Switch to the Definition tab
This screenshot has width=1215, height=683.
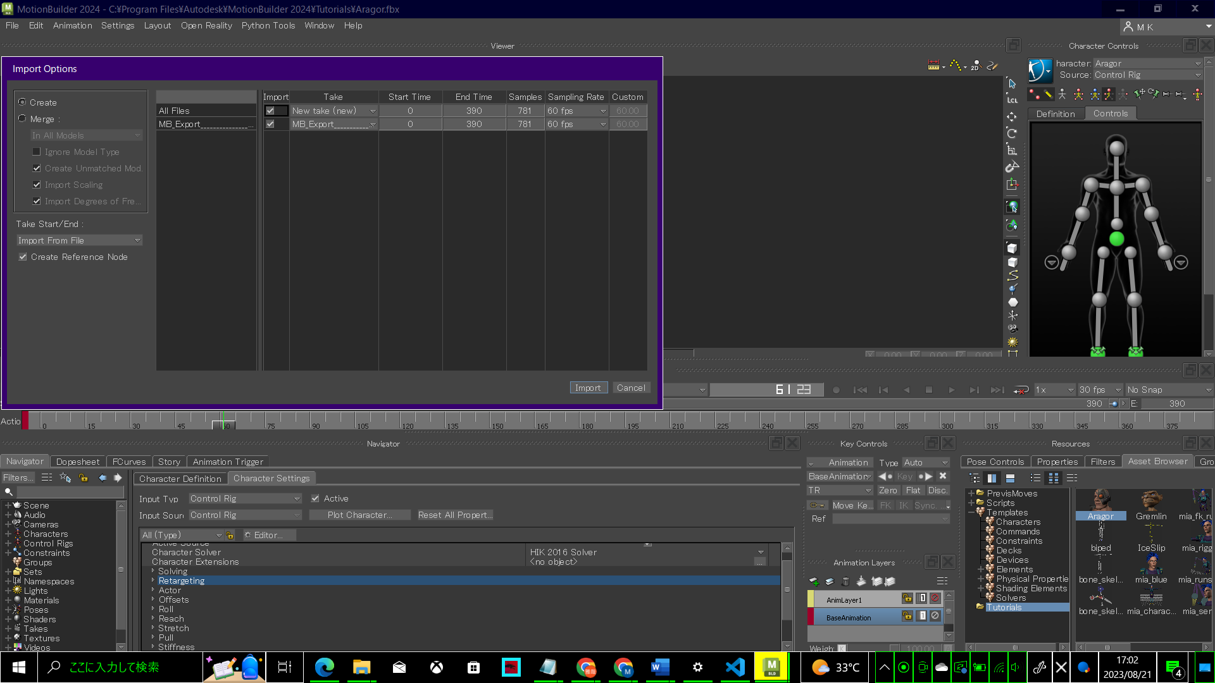pyautogui.click(x=1055, y=113)
